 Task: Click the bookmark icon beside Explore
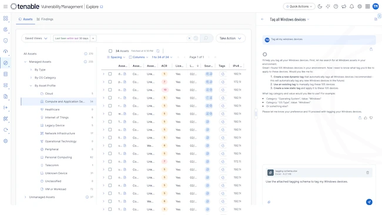click(101, 7)
